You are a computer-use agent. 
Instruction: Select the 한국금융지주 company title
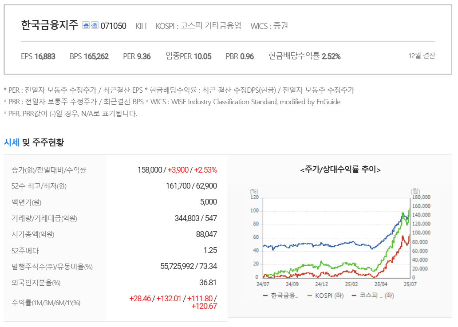coord(50,25)
